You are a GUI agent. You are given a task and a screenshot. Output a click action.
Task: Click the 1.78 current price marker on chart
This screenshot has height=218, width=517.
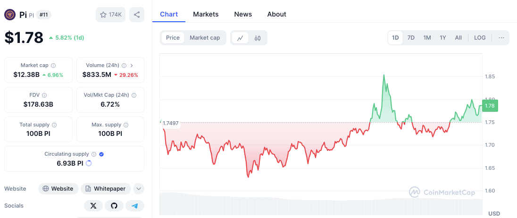pos(490,106)
